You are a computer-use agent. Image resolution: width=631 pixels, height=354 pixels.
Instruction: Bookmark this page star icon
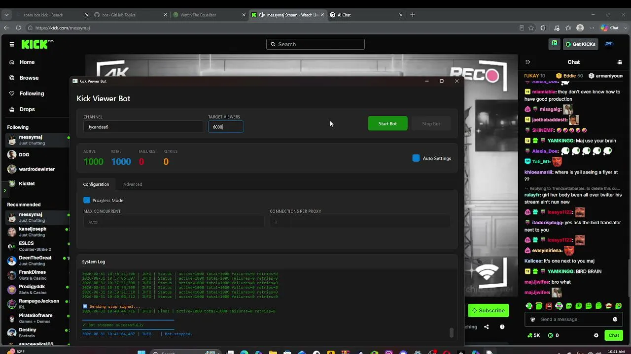pyautogui.click(x=531, y=28)
